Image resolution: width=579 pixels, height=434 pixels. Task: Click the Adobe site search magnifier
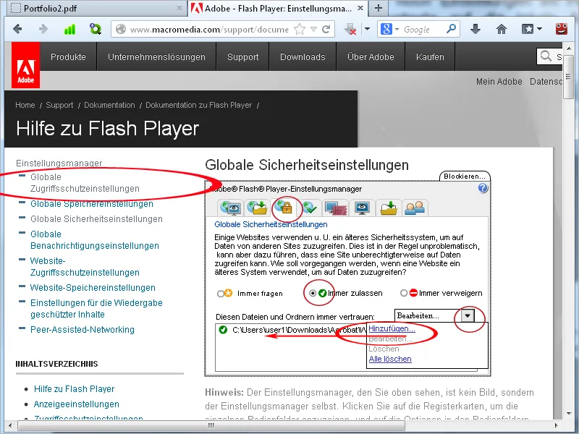point(546,56)
